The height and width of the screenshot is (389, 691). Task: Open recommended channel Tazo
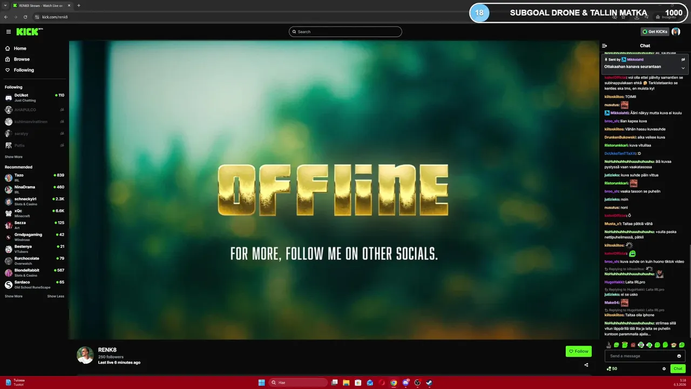pyautogui.click(x=35, y=178)
